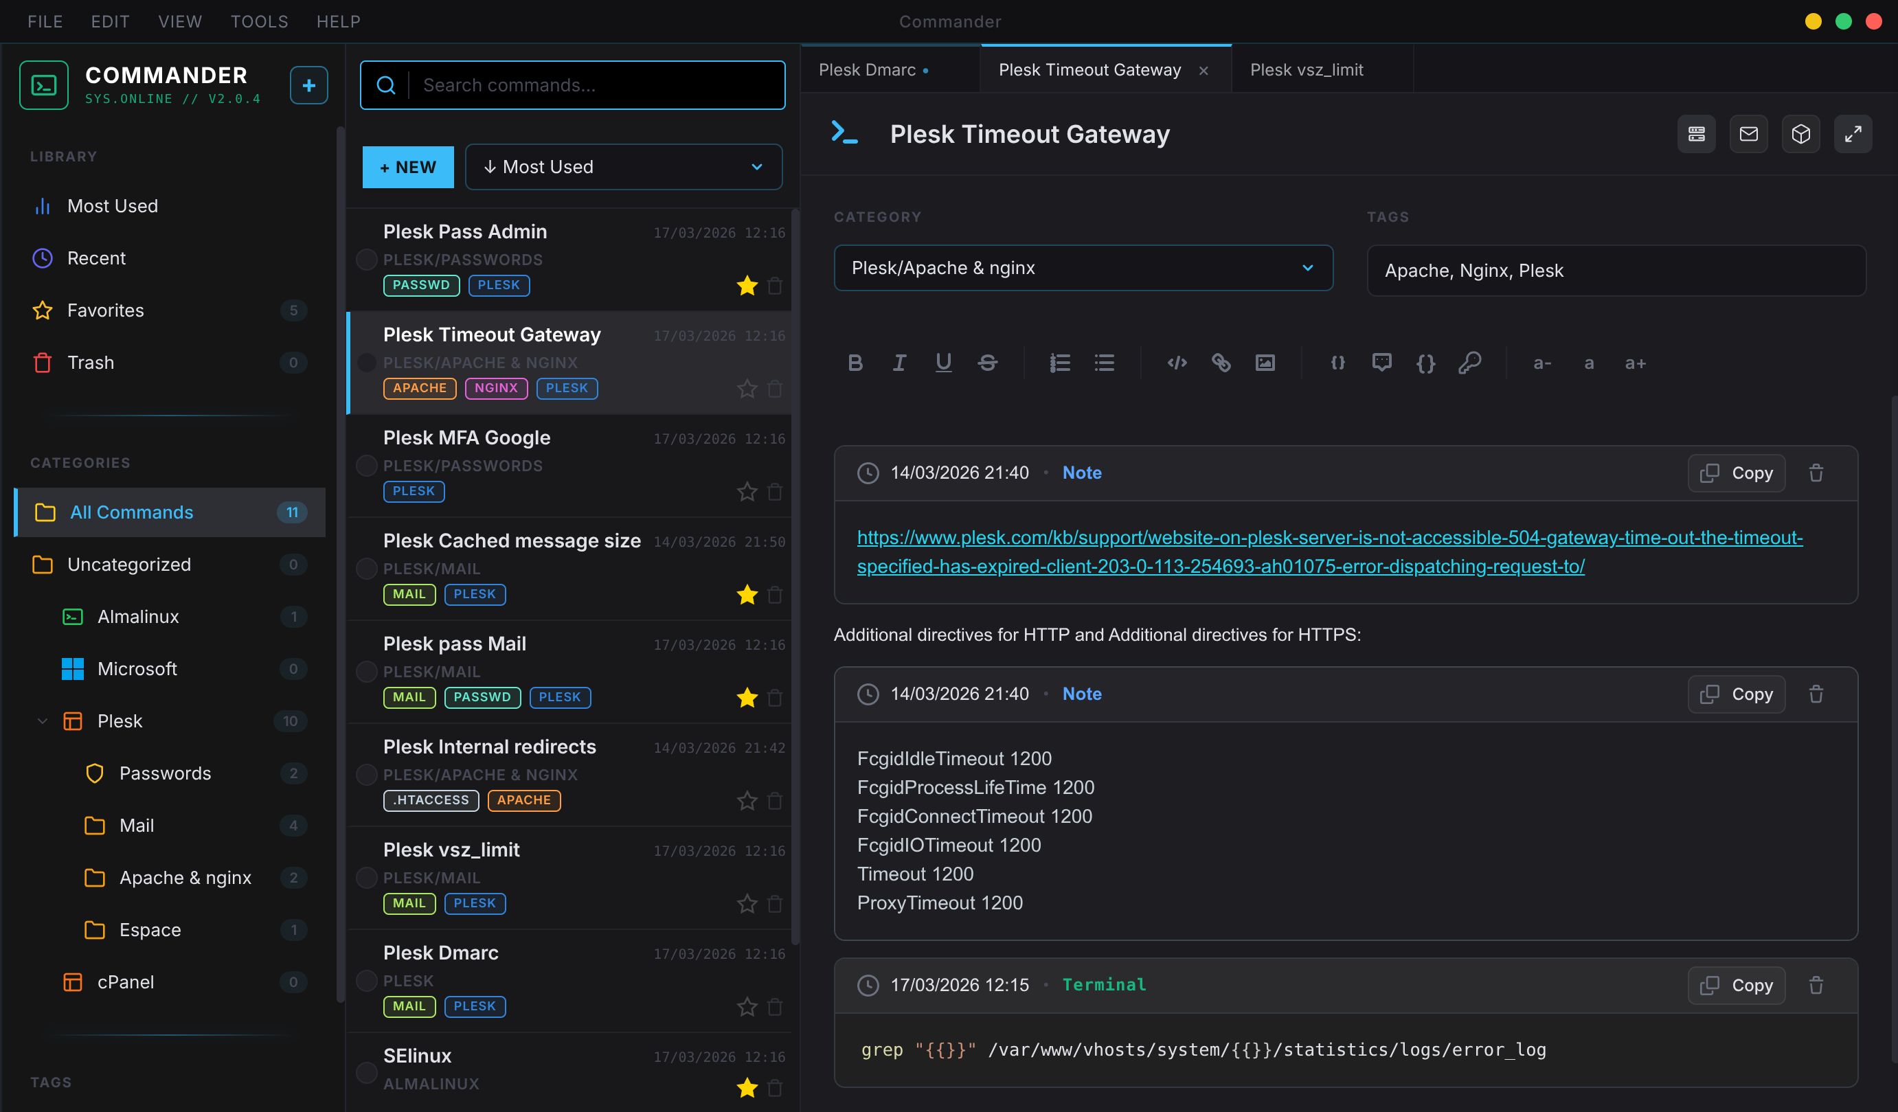The image size is (1898, 1112).
Task: Switch to the Plesk Dmarc tab
Action: 890,70
